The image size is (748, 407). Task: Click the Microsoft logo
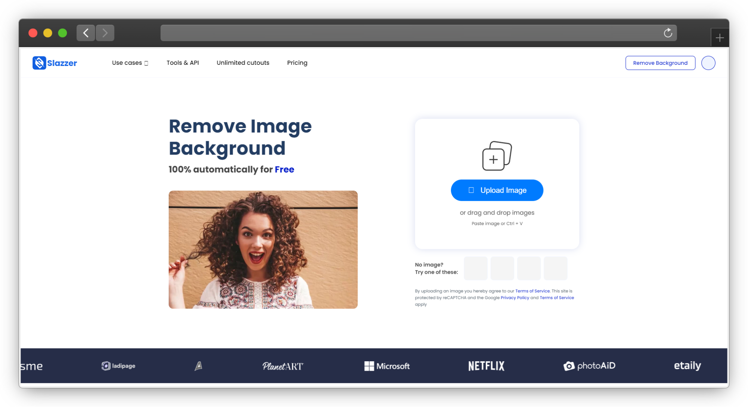(387, 366)
